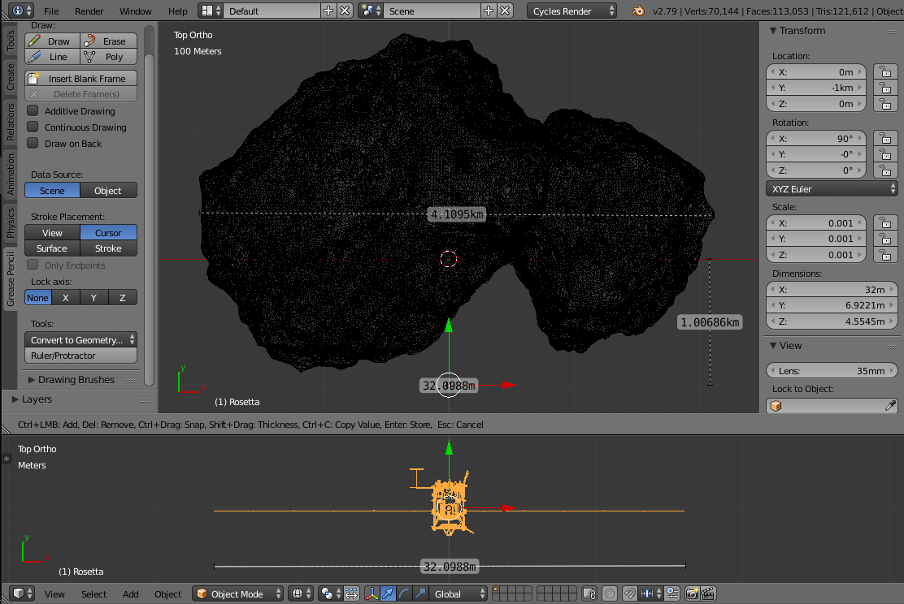Click the X dimension 32m field
The image size is (904, 604).
(832, 290)
